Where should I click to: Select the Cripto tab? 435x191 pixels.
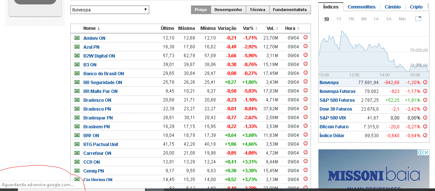(416, 7)
